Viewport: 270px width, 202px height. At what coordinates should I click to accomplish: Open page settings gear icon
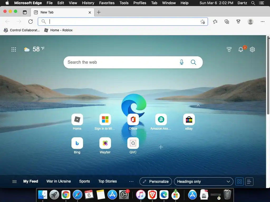pos(252,49)
